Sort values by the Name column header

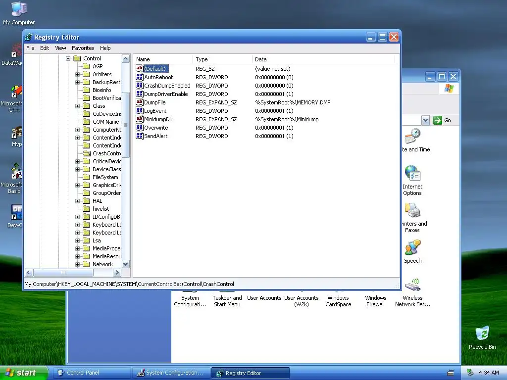coord(163,59)
